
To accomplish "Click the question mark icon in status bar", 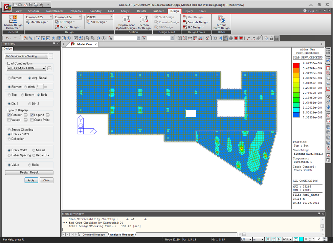I will (x=296, y=239).
